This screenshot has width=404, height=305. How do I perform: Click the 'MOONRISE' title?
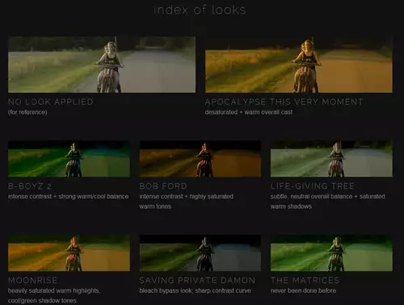32,280
